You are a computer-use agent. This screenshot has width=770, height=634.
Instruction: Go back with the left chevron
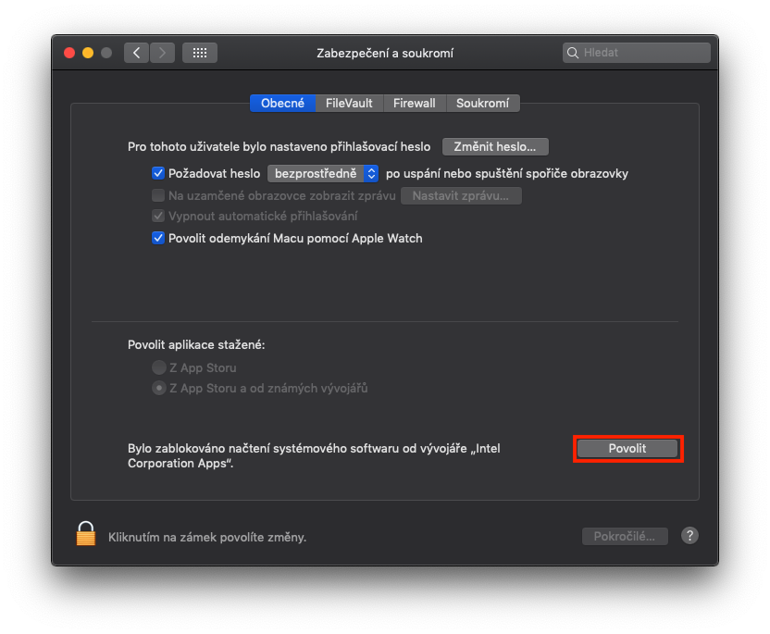tap(137, 53)
